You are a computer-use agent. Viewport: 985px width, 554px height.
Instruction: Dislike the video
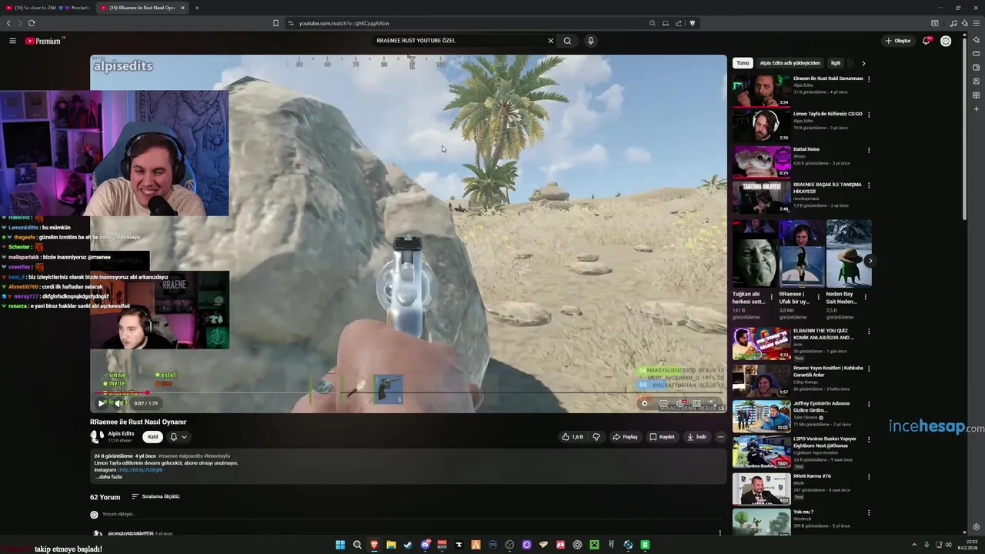(596, 437)
